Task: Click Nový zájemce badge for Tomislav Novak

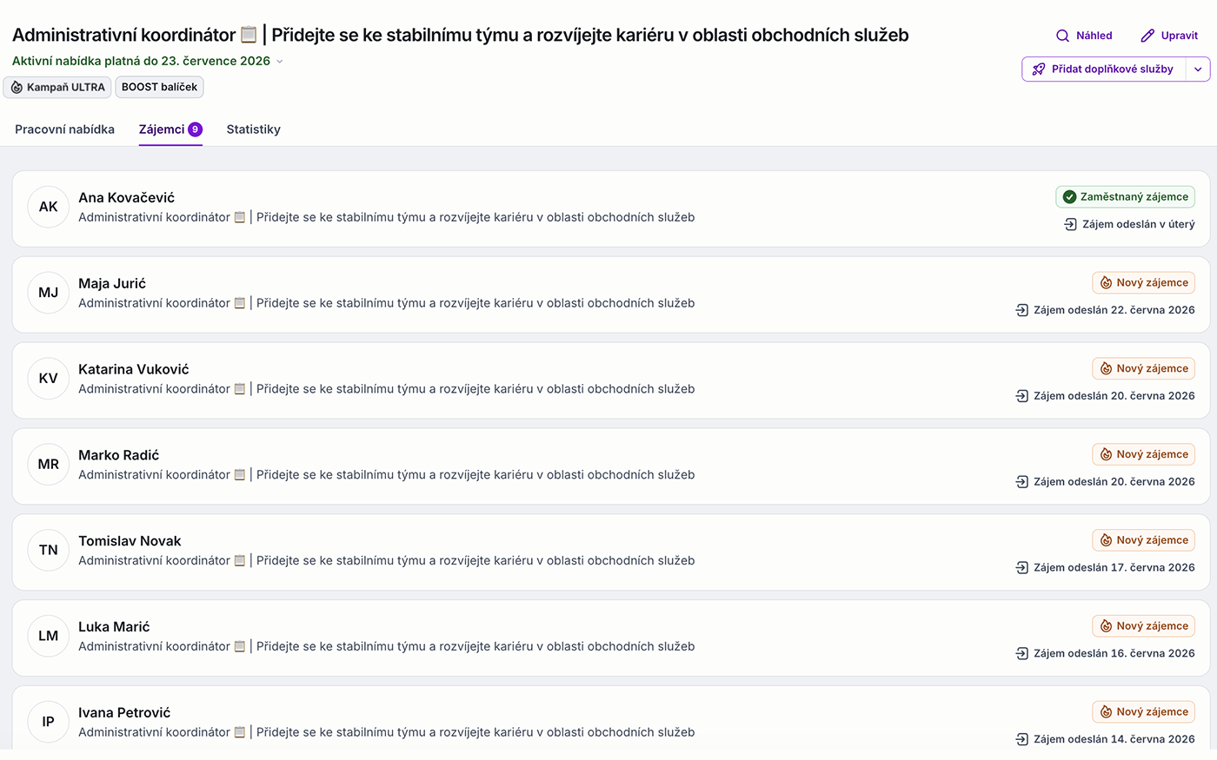Action: click(1143, 541)
